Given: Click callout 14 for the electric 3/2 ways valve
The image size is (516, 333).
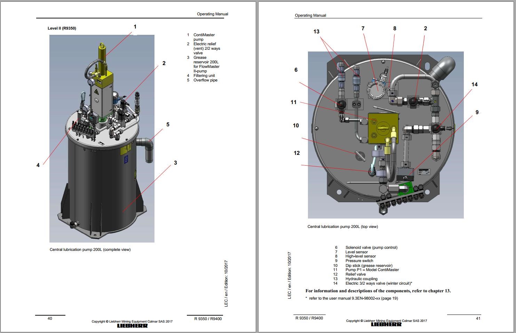Looking at the screenshot, I should (x=475, y=84).
